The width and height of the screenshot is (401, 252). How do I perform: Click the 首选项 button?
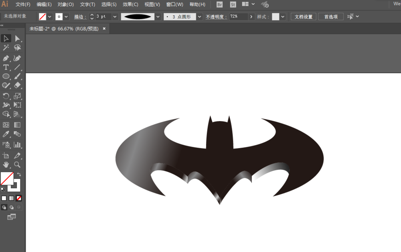pyautogui.click(x=331, y=16)
